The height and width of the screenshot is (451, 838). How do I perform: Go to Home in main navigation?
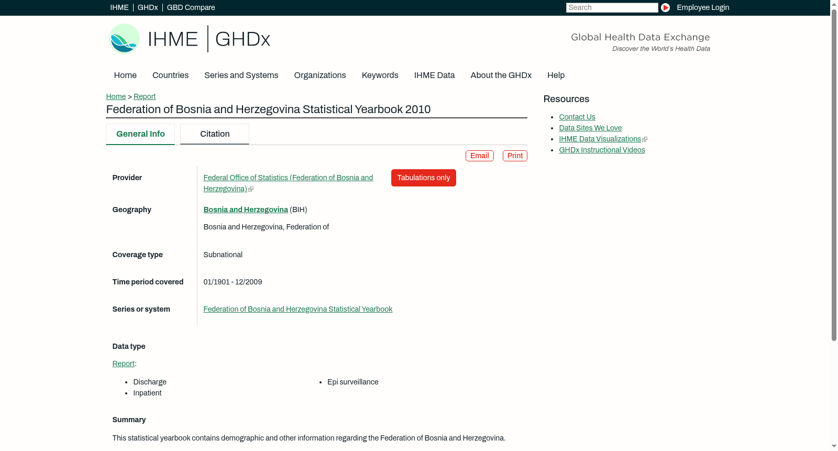click(125, 75)
